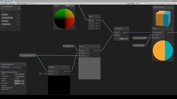Click the Save As... button
This screenshot has width=177, height=99.
pyautogui.click(x=12, y=4)
